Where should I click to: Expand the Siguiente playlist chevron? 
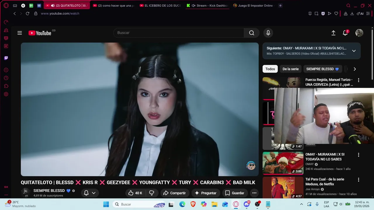[x=354, y=51]
